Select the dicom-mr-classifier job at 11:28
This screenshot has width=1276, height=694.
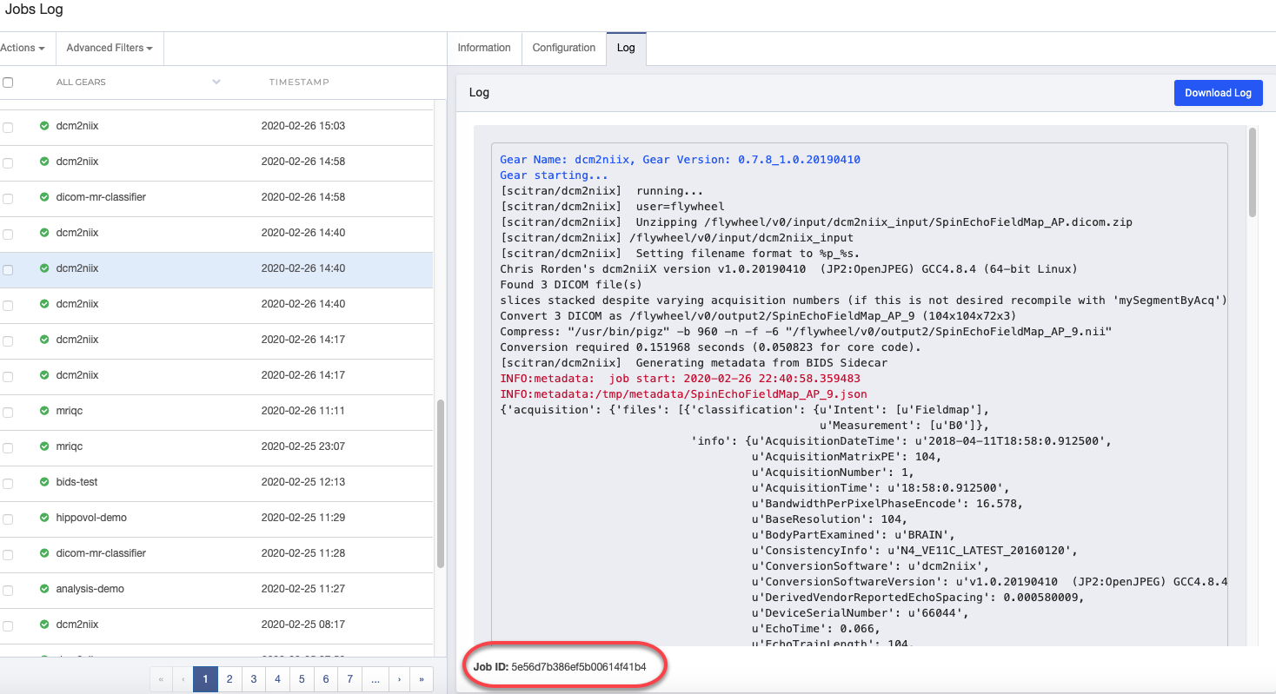pos(216,553)
